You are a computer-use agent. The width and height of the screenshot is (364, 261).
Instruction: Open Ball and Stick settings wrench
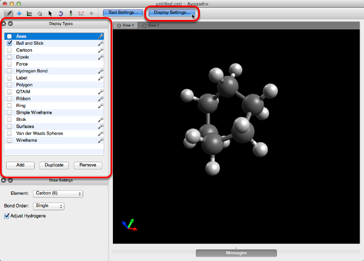click(100, 43)
